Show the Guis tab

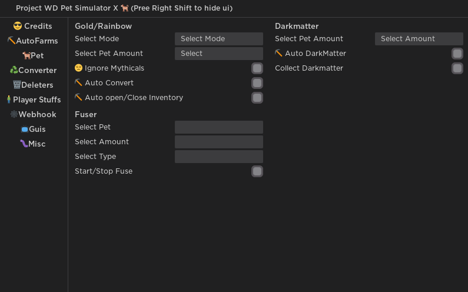33,129
